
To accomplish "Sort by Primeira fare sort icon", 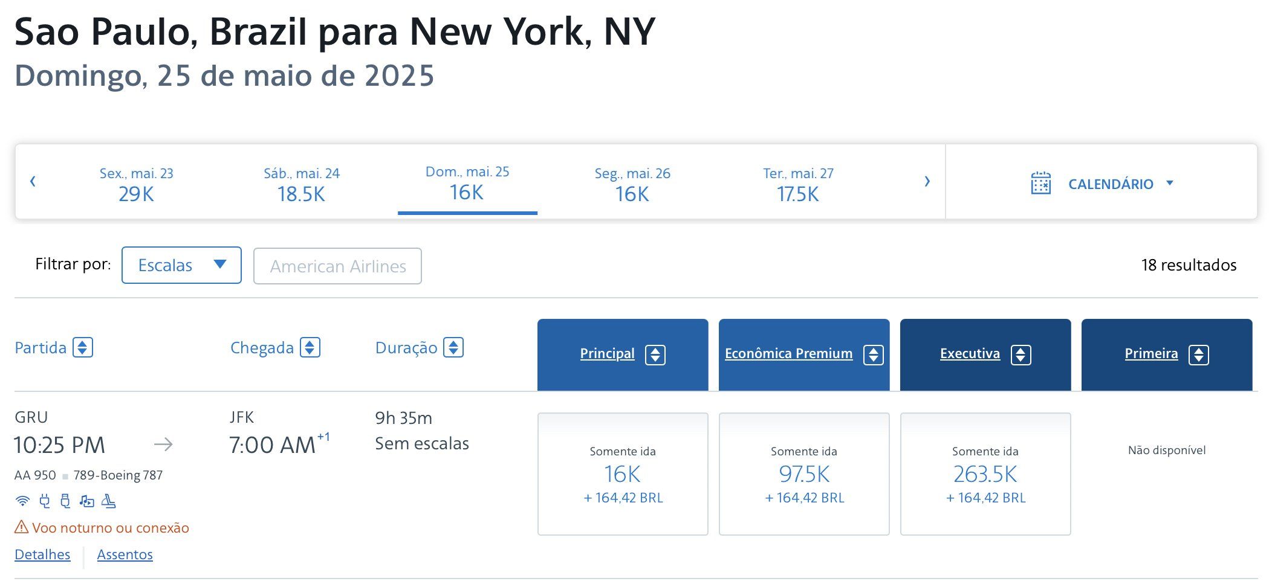I will 1199,355.
